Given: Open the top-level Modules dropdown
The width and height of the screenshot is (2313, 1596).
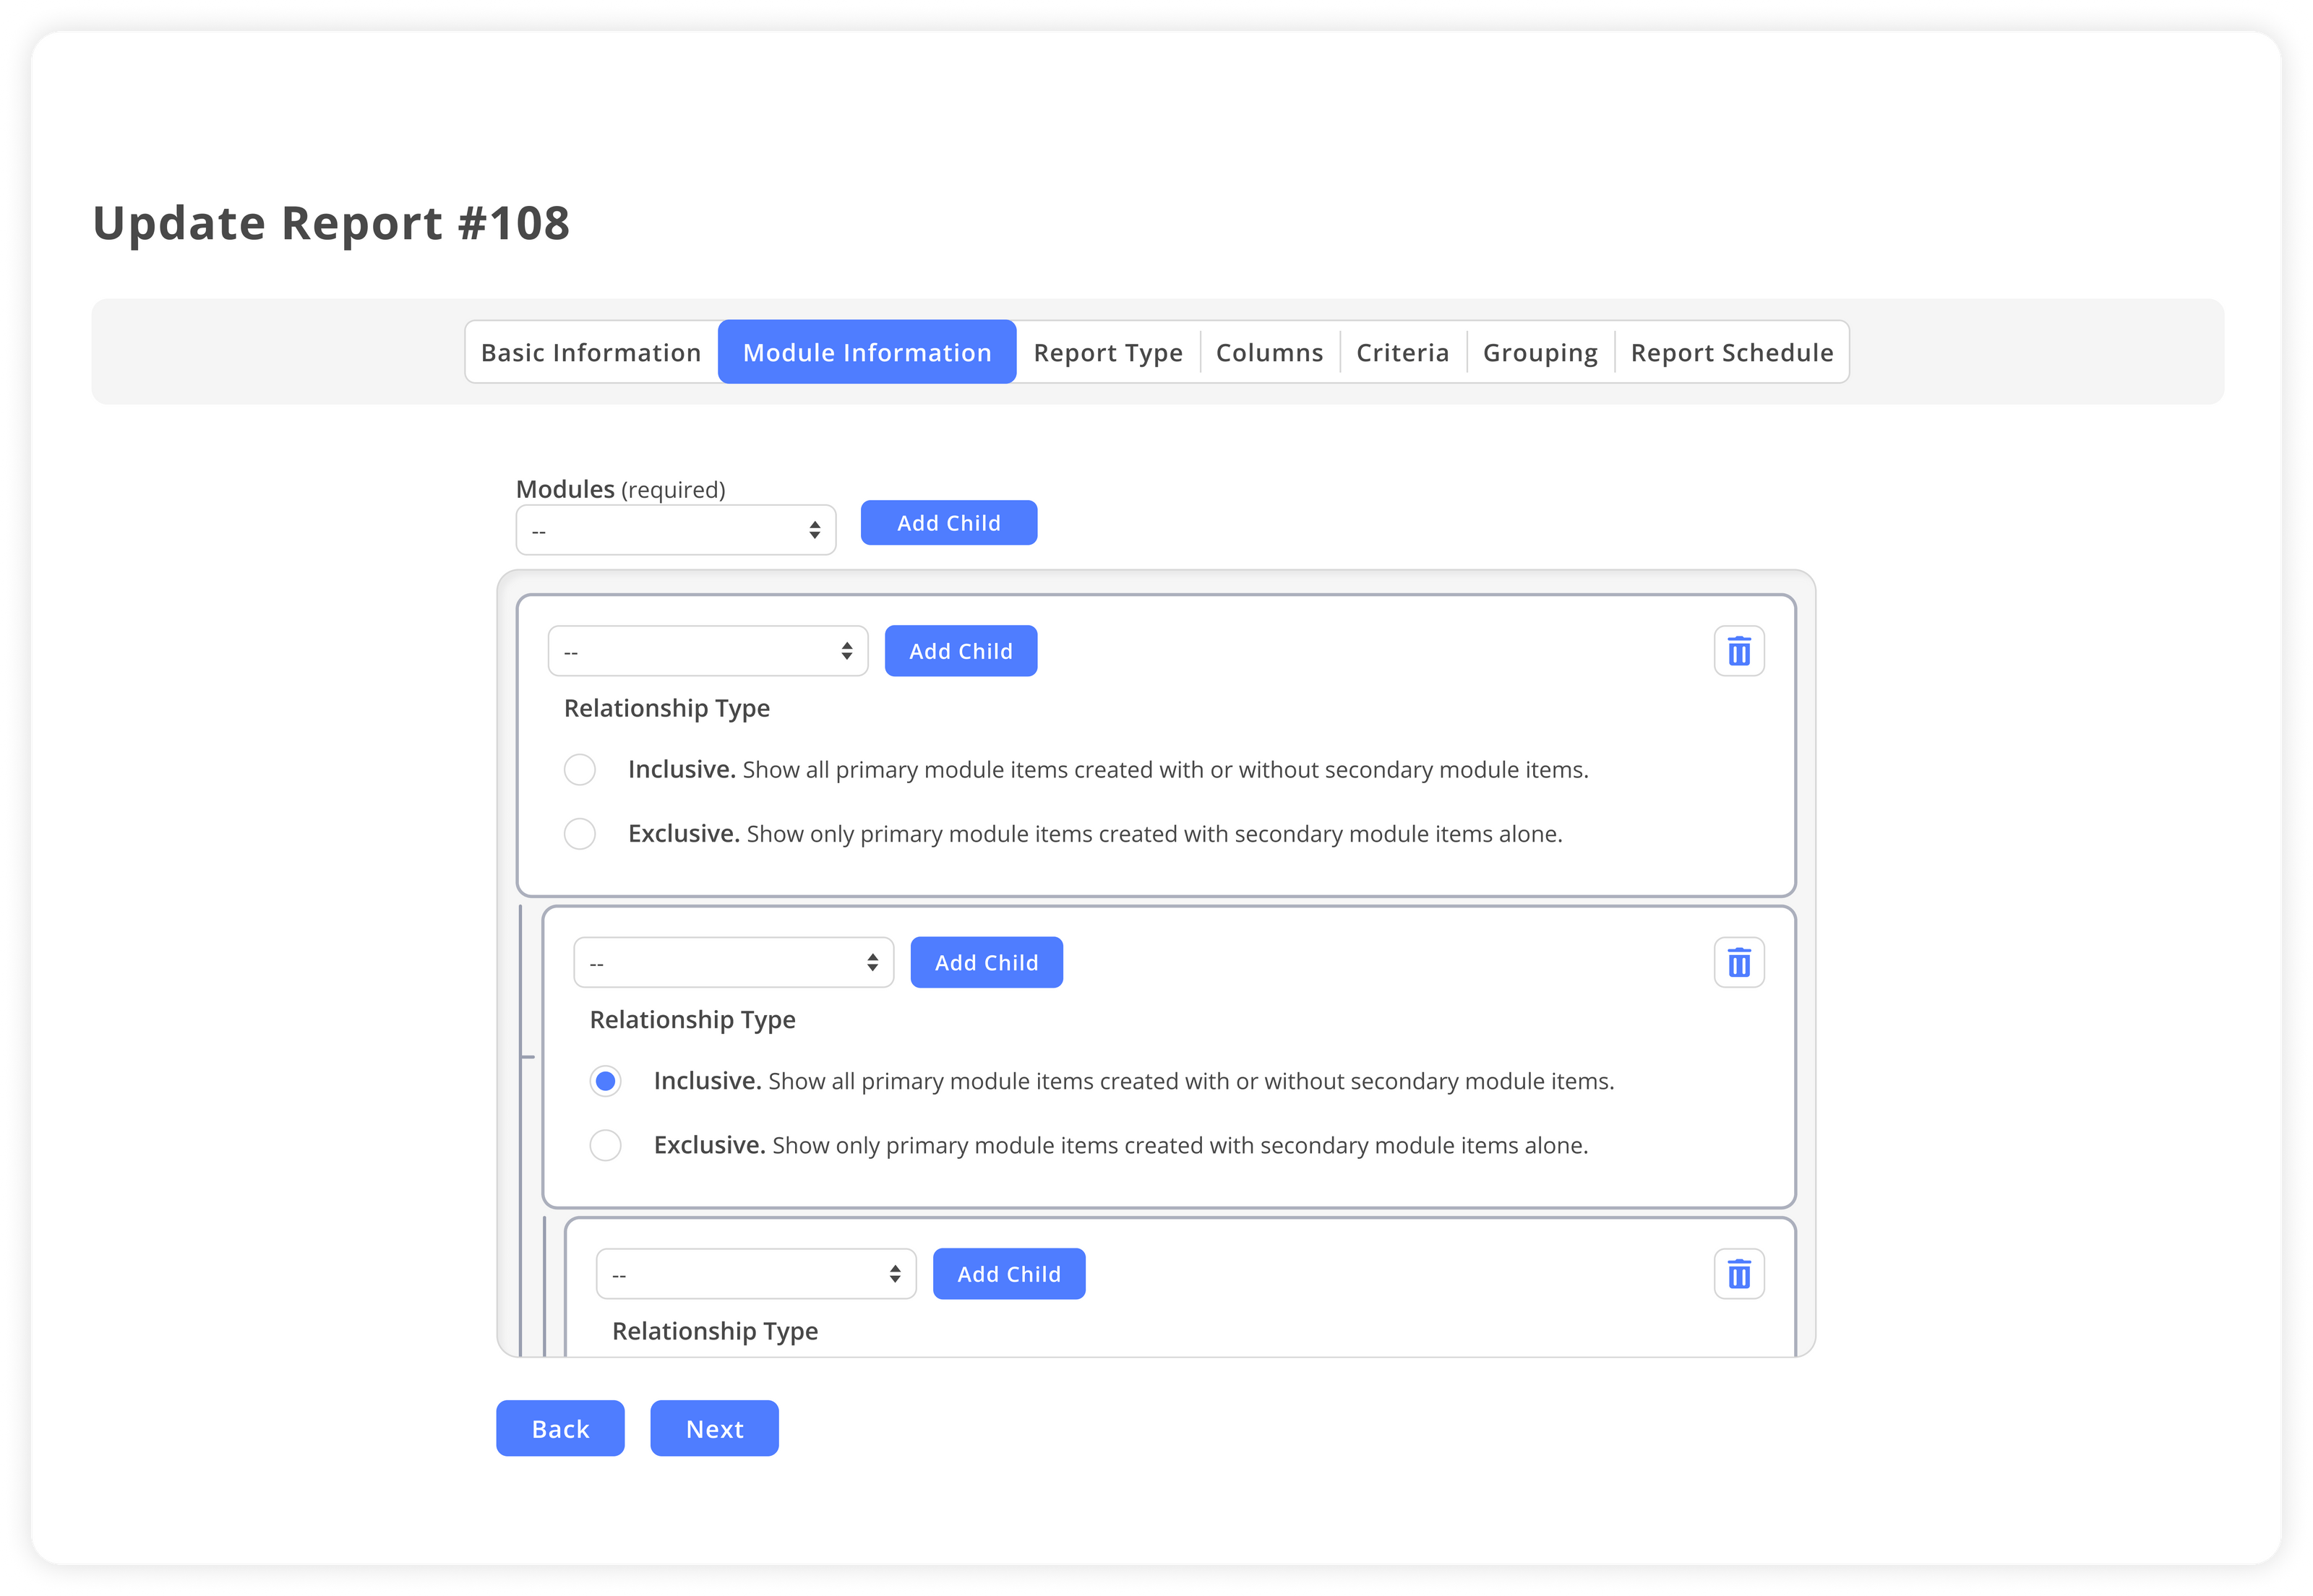Looking at the screenshot, I should coord(677,529).
